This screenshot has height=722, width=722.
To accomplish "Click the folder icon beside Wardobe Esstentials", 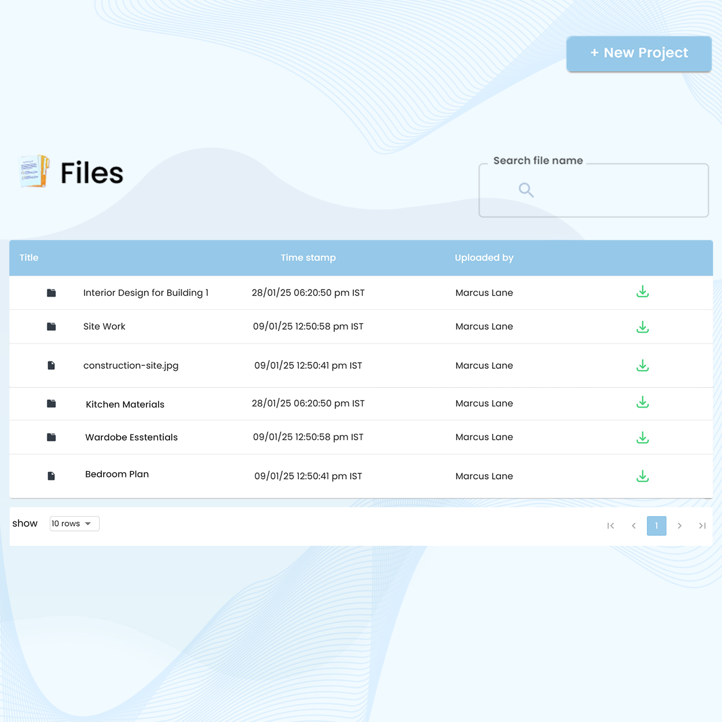I will 51,437.
